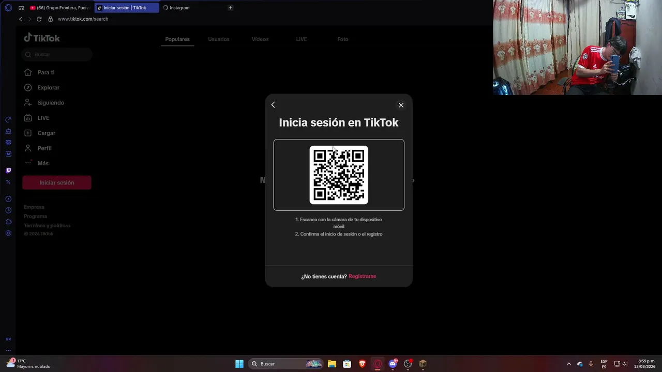View site info via the padlock icon
This screenshot has height=372, width=662.
[x=50, y=19]
